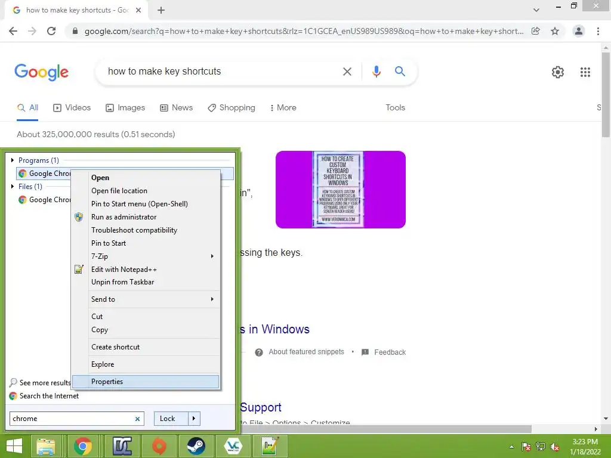The height and width of the screenshot is (458, 611).
Task: Choose Cut from the context menu
Action: (x=146, y=317)
